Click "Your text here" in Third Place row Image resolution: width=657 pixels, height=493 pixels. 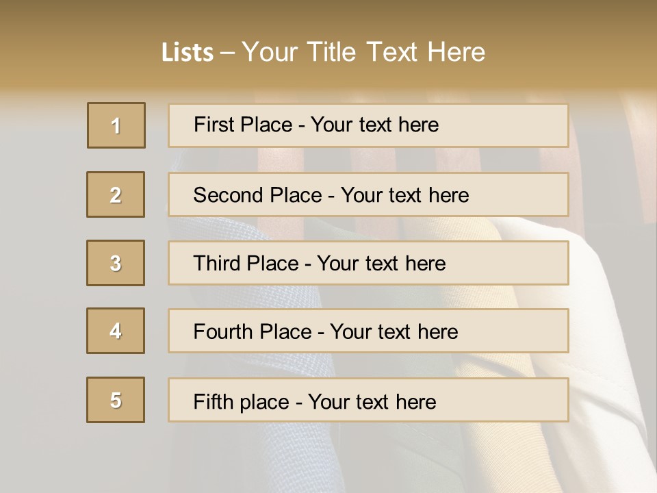pos(381,263)
